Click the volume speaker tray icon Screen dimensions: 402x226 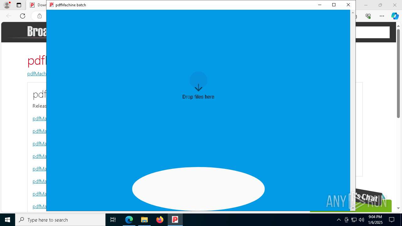point(361,220)
